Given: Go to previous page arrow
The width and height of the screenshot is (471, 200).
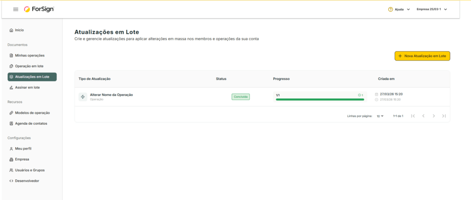Looking at the screenshot, I should click(x=423, y=116).
